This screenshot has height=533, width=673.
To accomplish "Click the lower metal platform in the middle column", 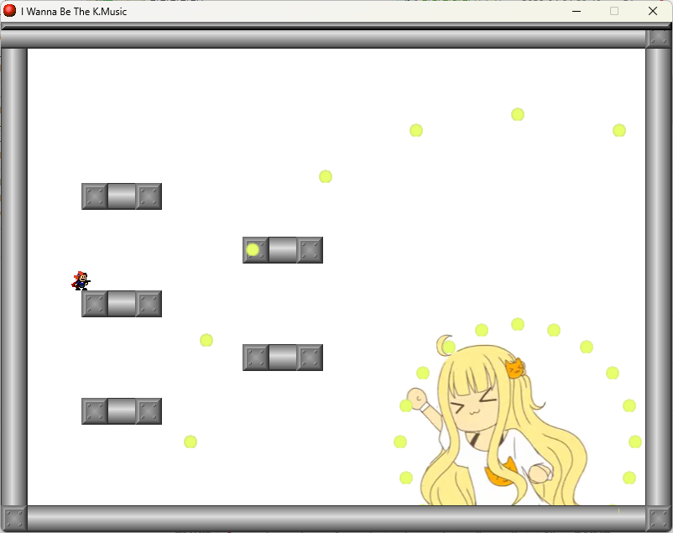I will pyautogui.click(x=283, y=358).
